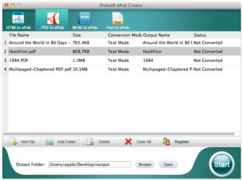This screenshot has height=180, width=242.
Task: Click the red X Clear All icon
Action: [128, 141]
